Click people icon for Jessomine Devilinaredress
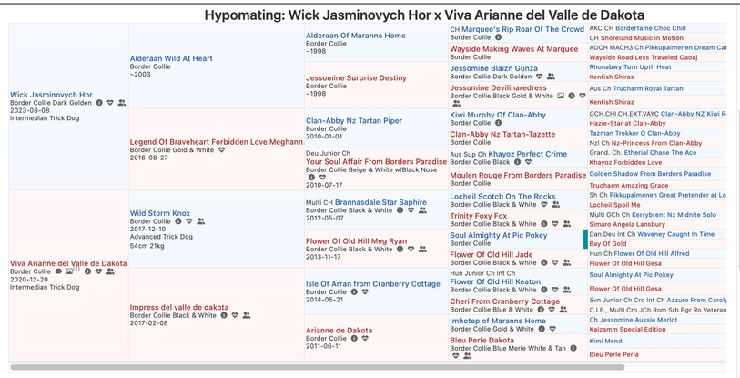 456,103
